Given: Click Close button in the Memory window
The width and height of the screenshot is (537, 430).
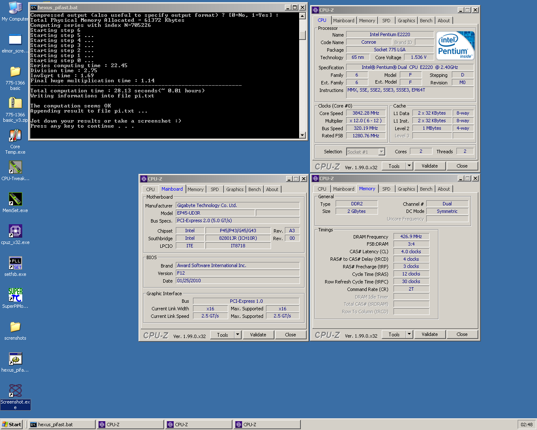Looking at the screenshot, I should pyautogui.click(x=462, y=334).
